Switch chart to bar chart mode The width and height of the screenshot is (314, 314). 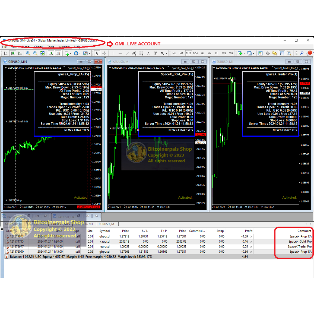[6, 53]
